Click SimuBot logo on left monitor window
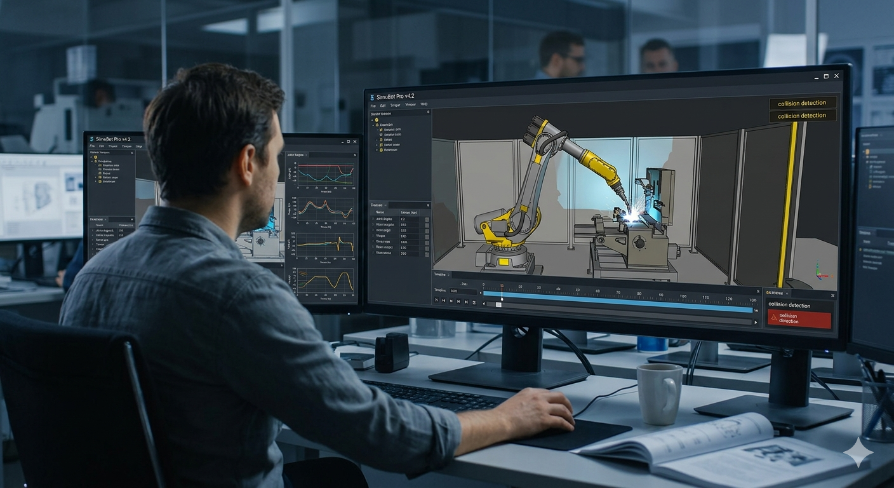 (x=91, y=139)
